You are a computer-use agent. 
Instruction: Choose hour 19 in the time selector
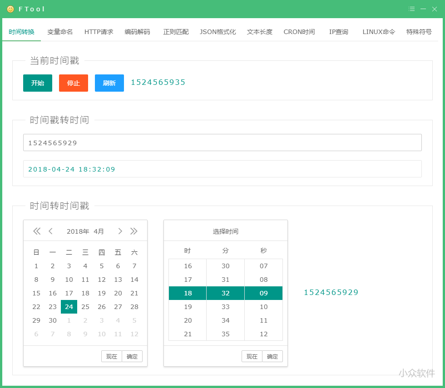coord(187,307)
